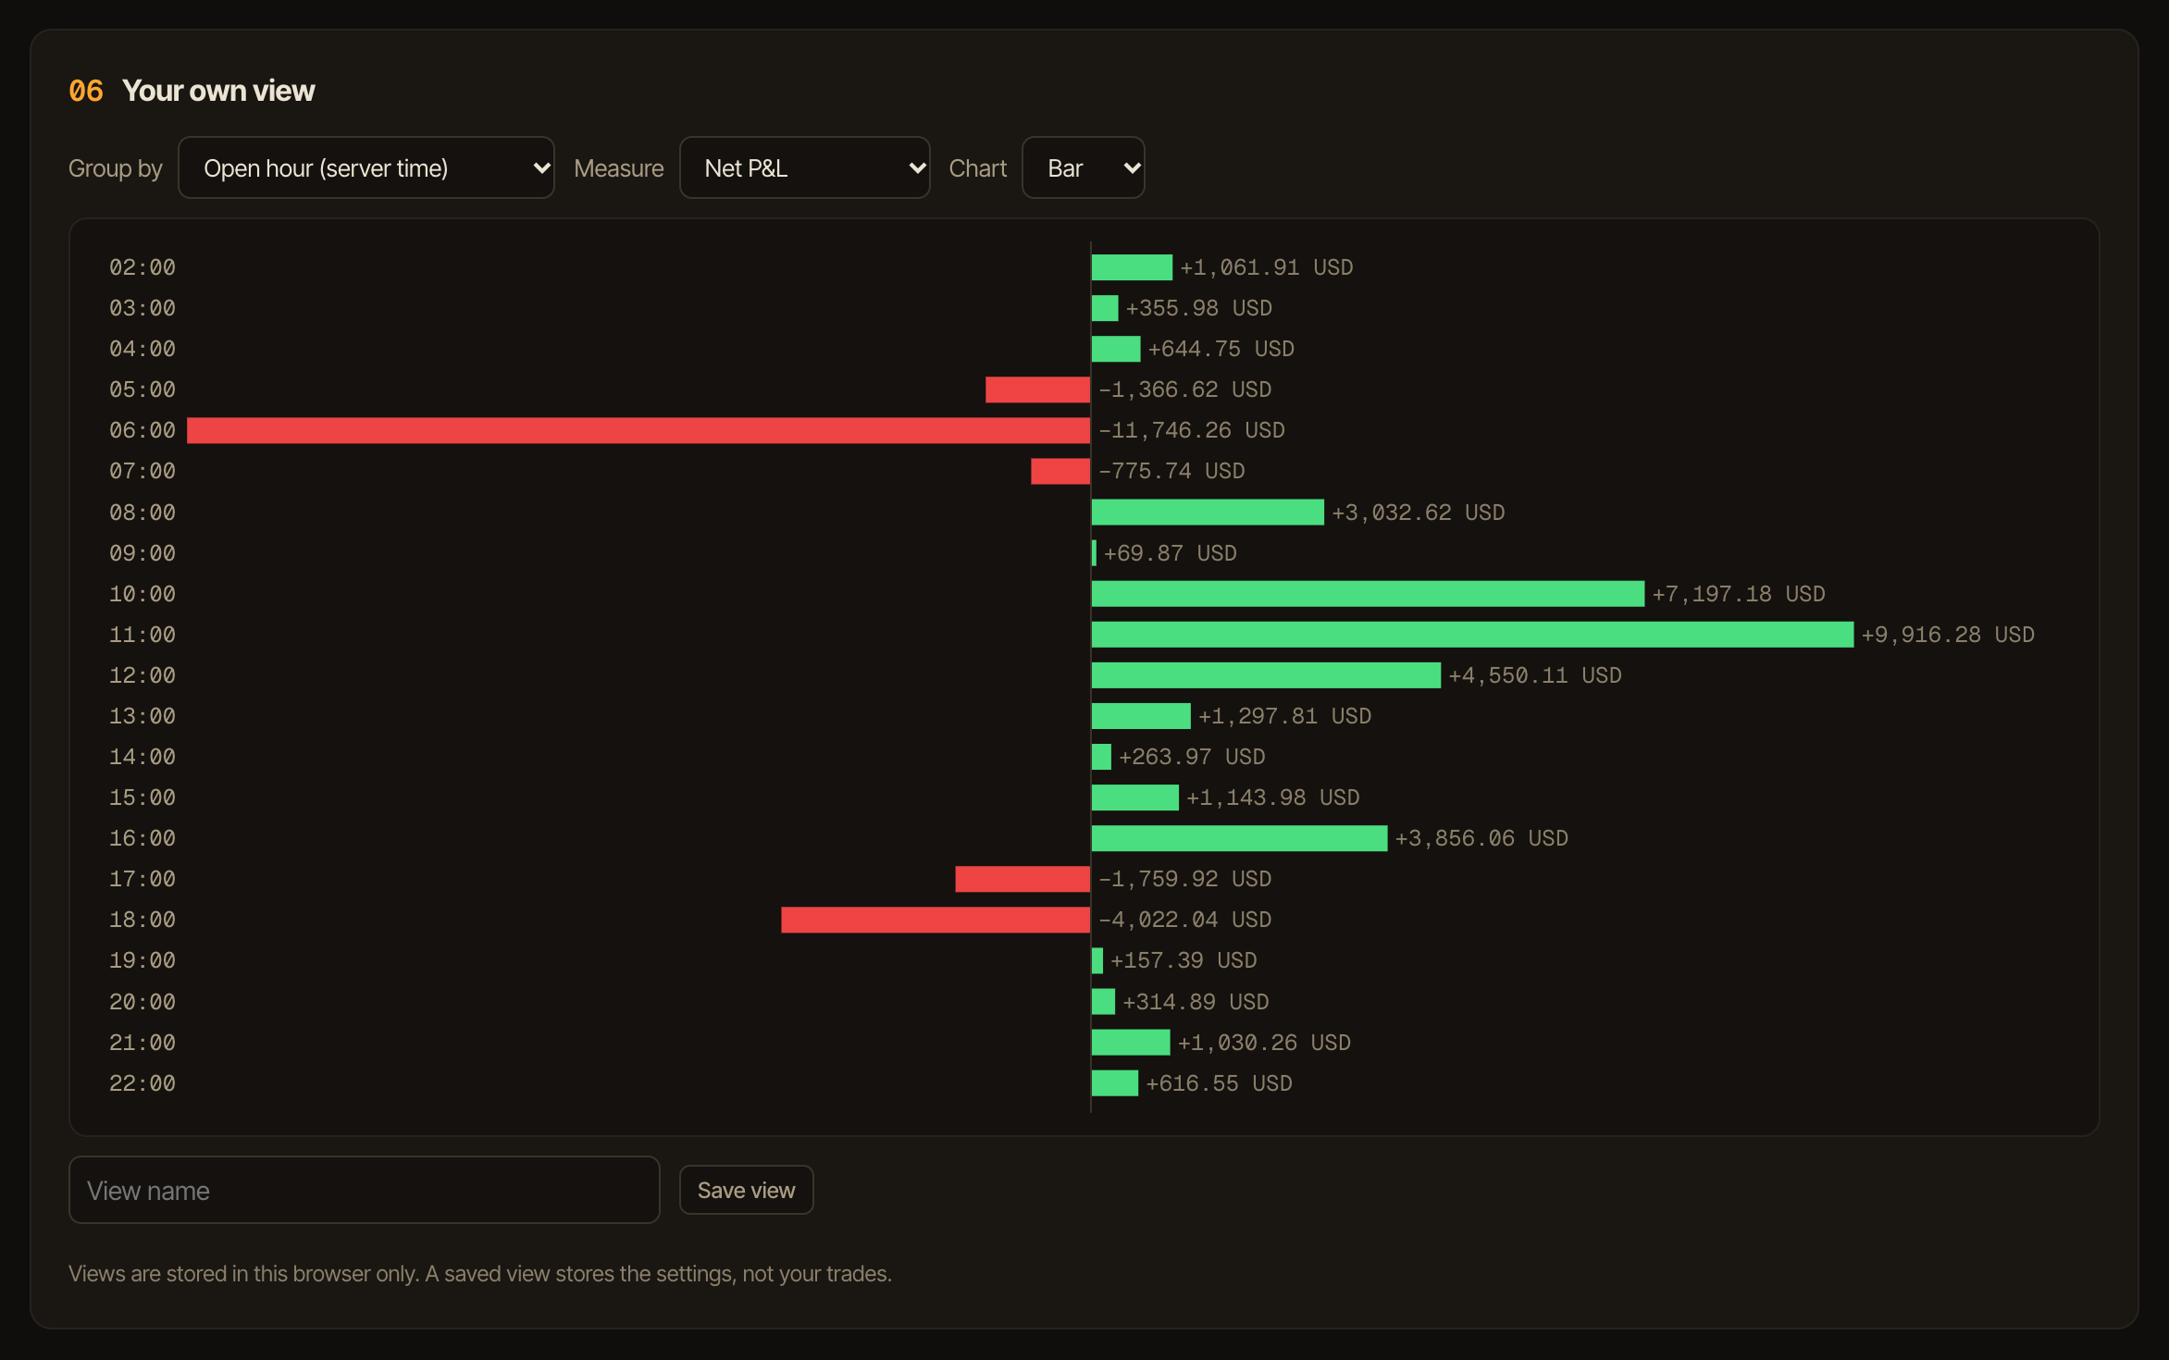
Task: Click the green bar for 15:00
Action: point(1135,797)
